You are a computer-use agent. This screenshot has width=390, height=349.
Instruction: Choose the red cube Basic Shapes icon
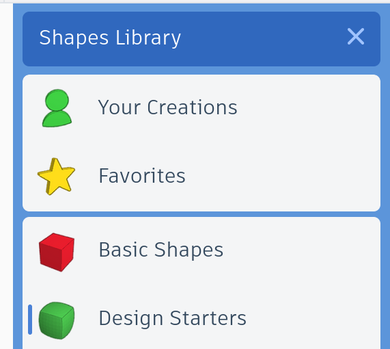[57, 252]
